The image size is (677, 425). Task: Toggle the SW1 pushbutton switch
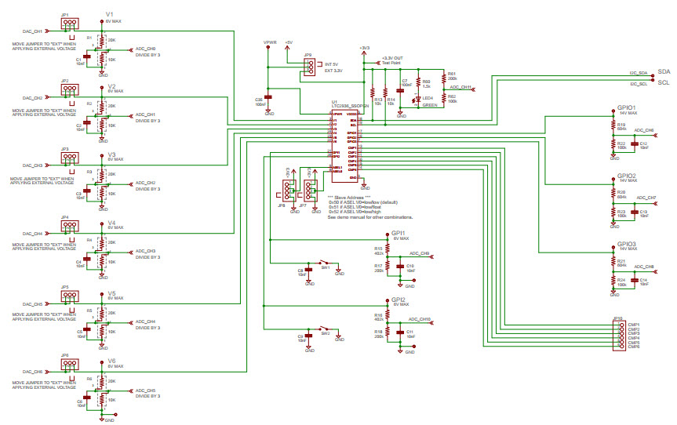323,262
